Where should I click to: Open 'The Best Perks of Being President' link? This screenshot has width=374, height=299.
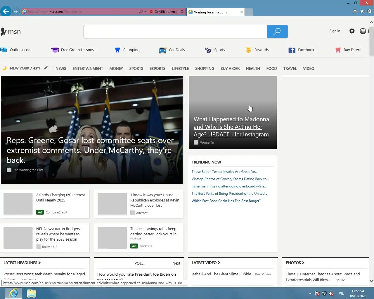coord(229,194)
